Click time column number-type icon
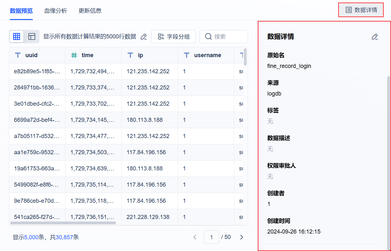The height and width of the screenshot is (251, 391). point(74,55)
